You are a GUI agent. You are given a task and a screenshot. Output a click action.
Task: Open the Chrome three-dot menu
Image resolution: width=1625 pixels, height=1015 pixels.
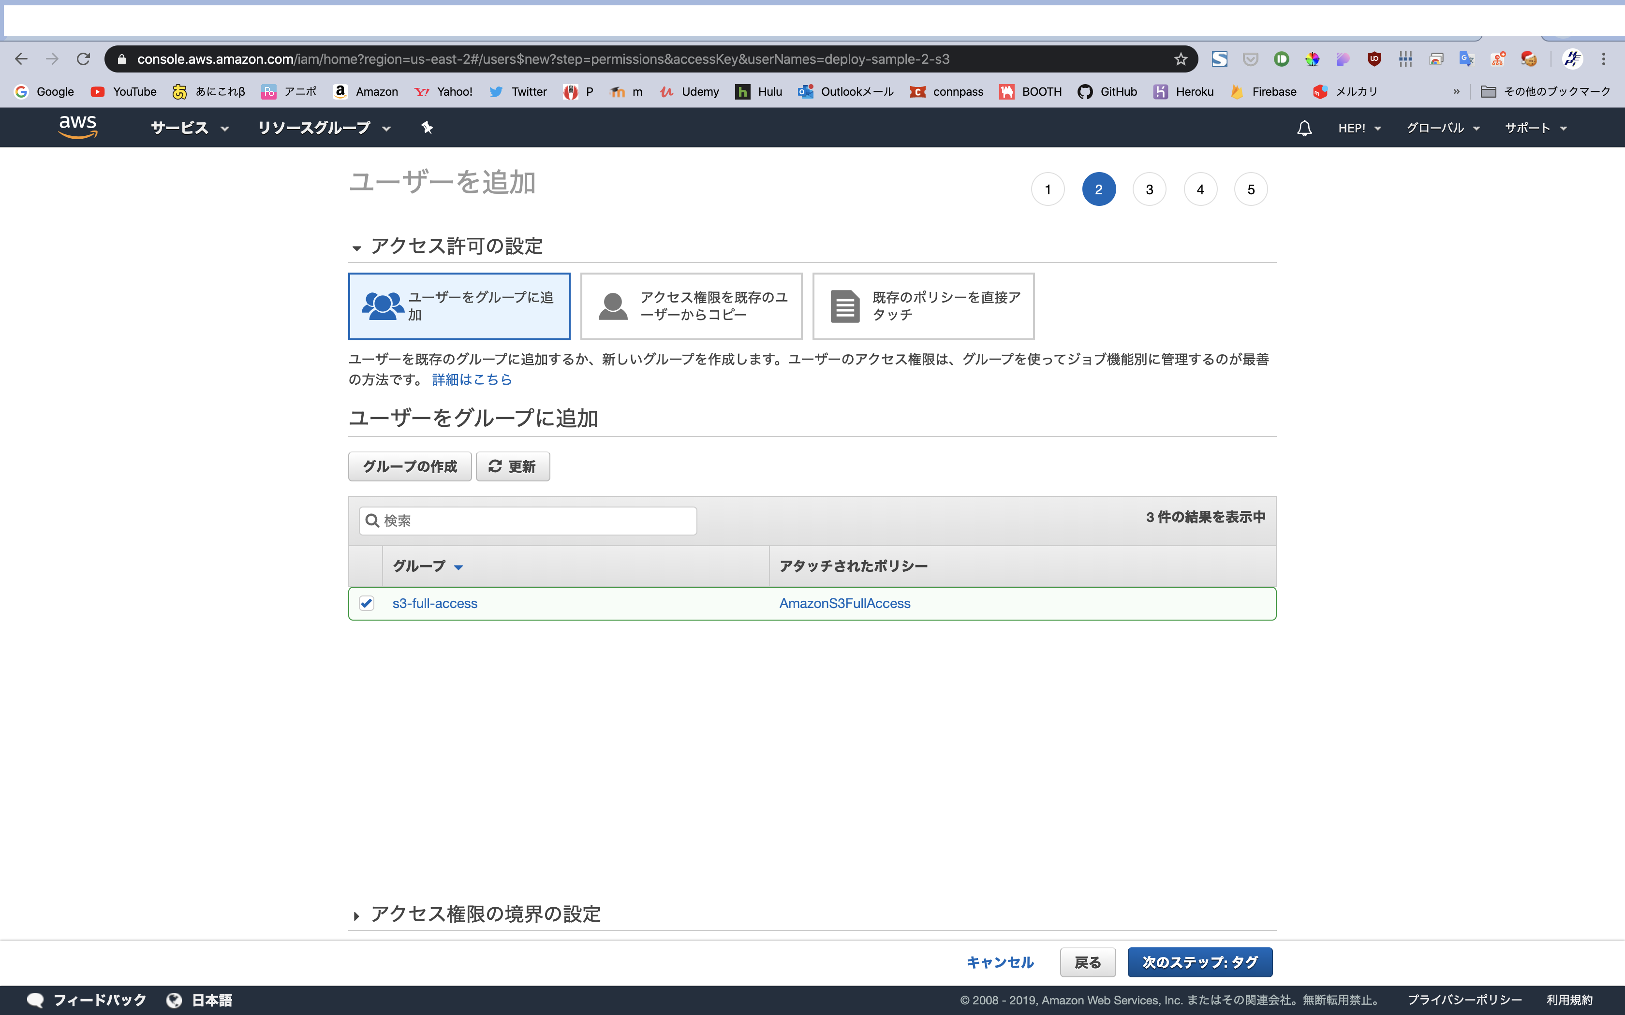point(1604,59)
